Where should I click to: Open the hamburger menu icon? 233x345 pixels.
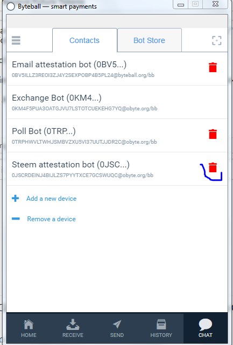pos(16,40)
